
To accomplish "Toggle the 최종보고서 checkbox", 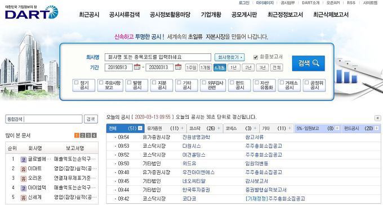I will [x=256, y=57].
